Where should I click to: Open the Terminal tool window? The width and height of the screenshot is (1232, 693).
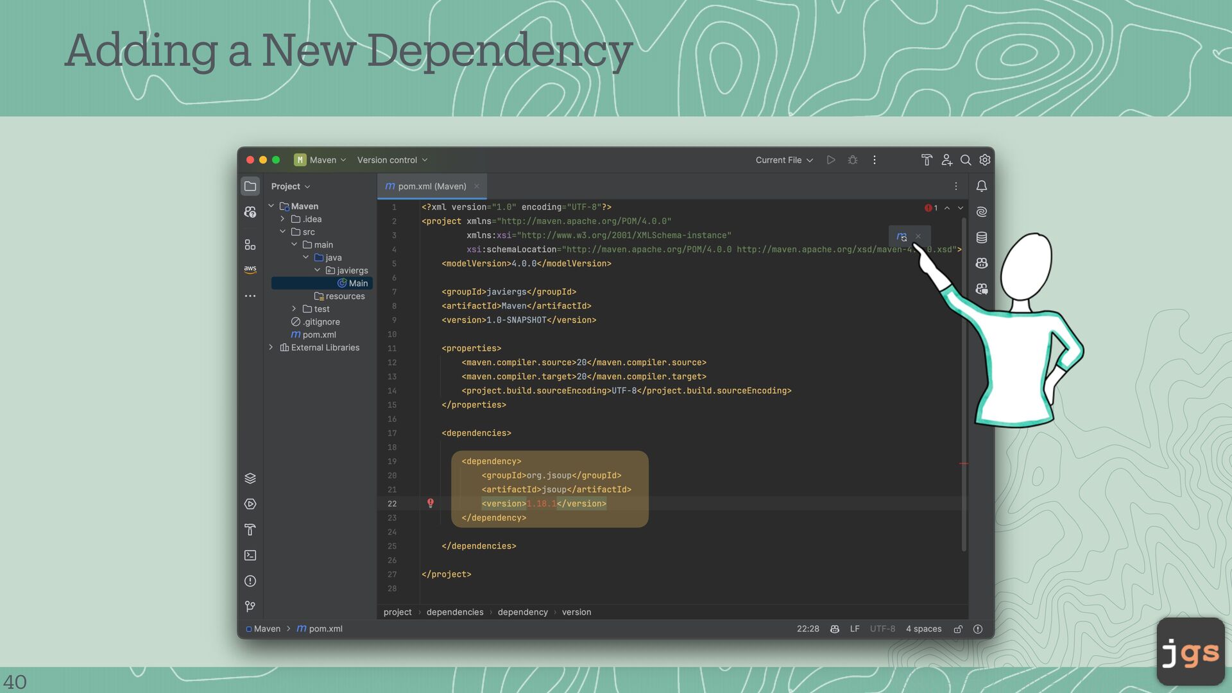point(250,556)
